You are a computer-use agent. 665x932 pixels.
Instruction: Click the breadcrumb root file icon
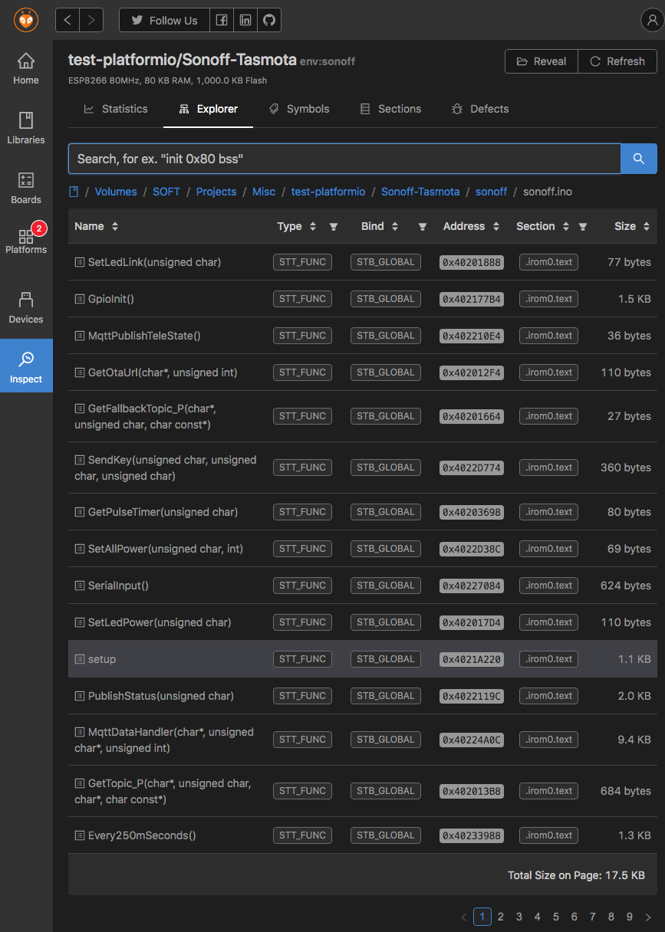[74, 192]
